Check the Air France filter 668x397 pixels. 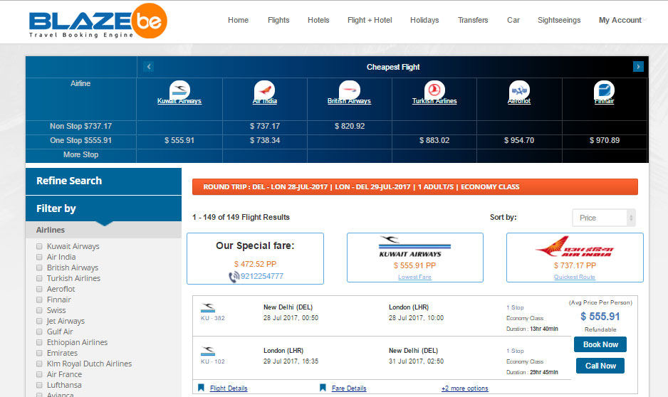39,374
